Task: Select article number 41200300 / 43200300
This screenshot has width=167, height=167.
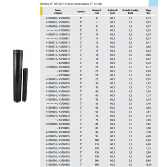Action: pos(58,165)
